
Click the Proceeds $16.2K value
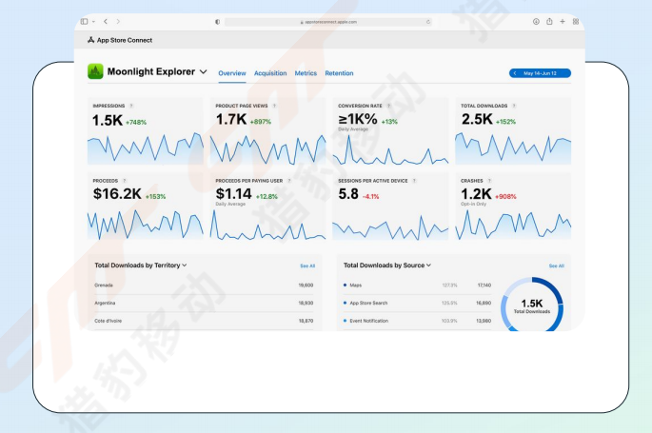pyautogui.click(x=117, y=194)
